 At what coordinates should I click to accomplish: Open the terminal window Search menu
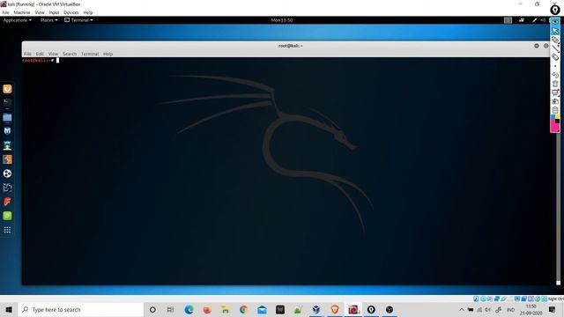[x=70, y=54]
